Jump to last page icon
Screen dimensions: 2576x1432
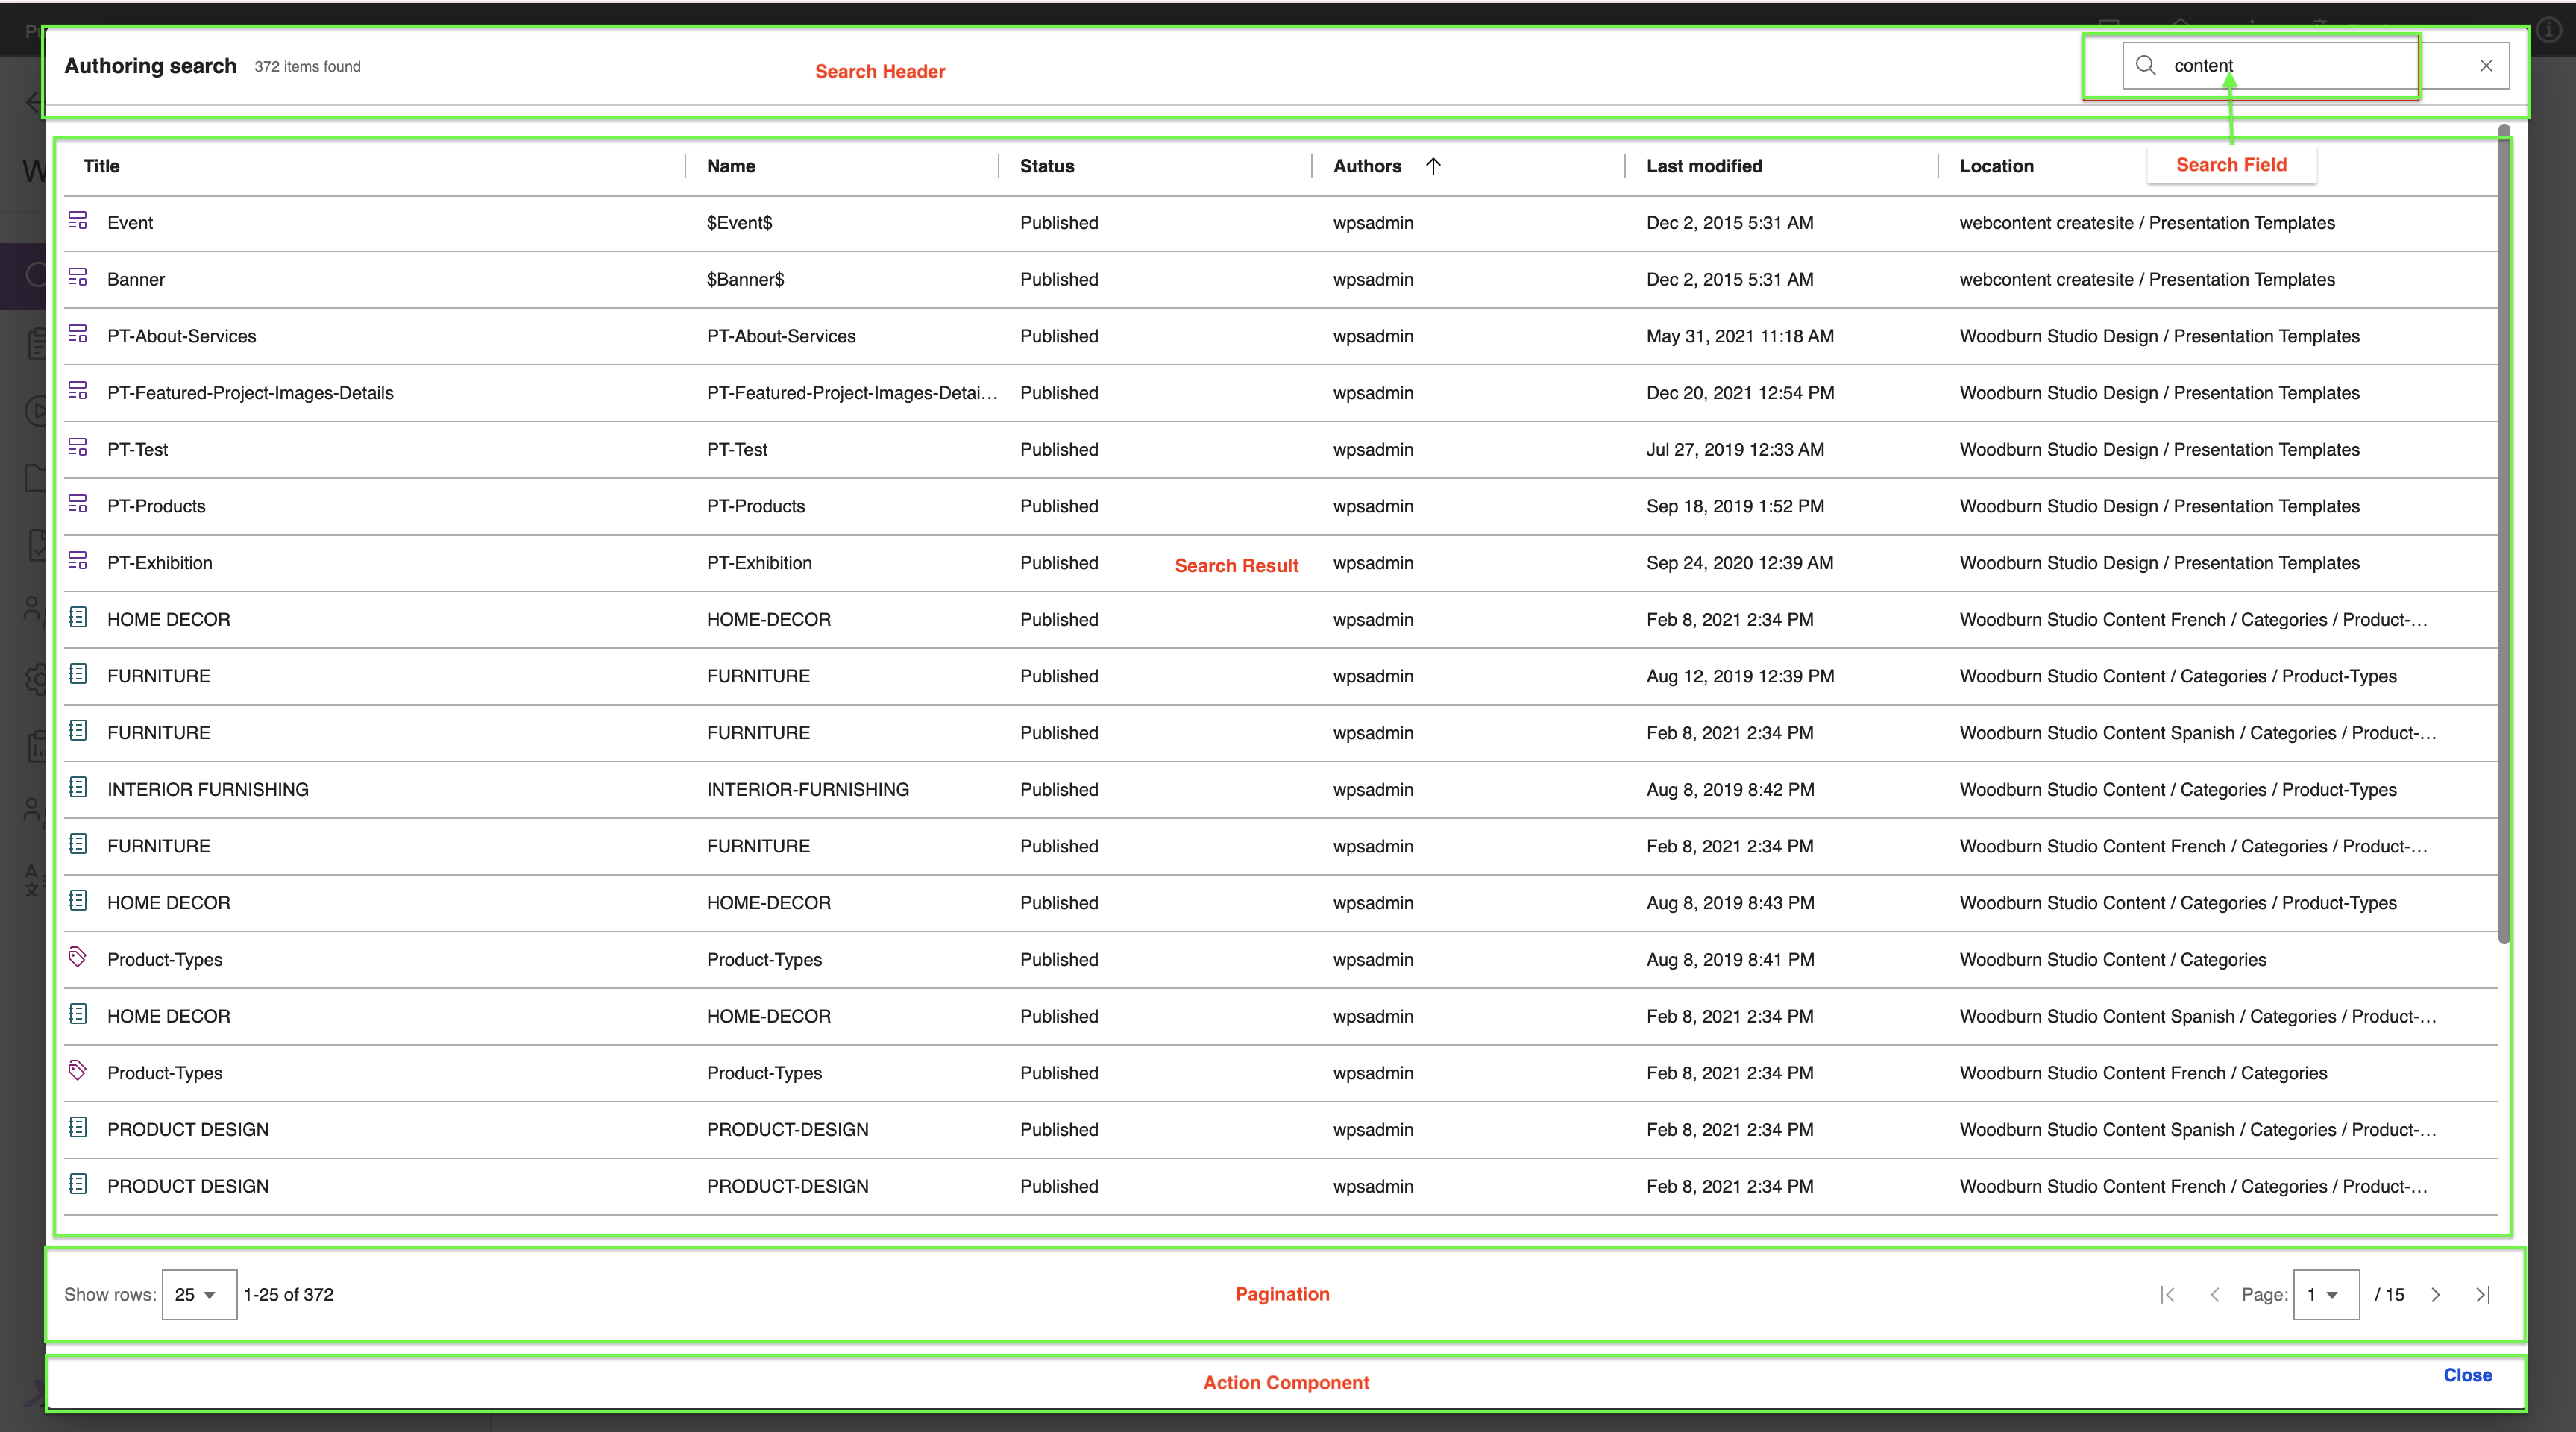[2482, 1294]
